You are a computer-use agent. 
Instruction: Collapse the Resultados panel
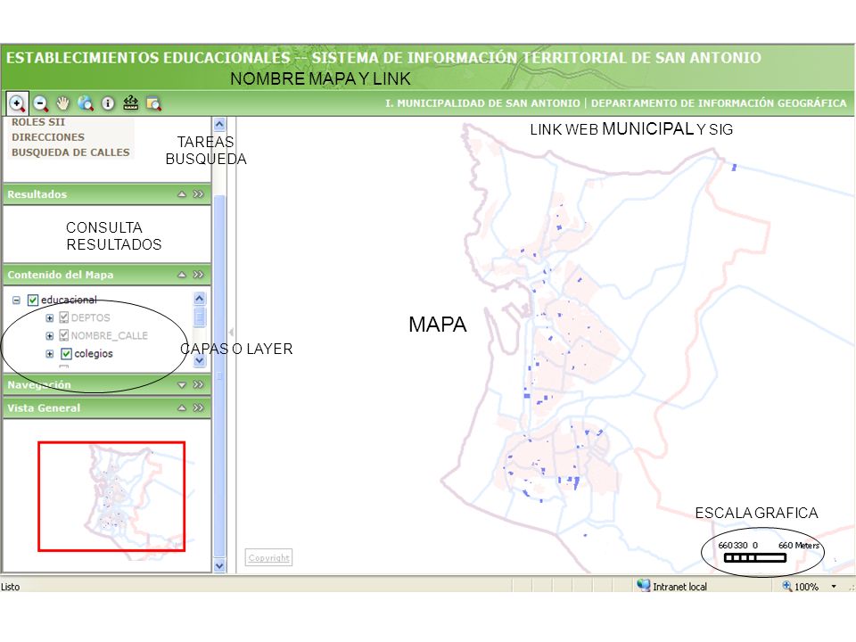tap(182, 194)
